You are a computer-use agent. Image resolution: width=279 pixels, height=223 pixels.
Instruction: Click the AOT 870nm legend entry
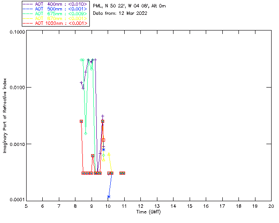pyautogui.click(x=55, y=18)
